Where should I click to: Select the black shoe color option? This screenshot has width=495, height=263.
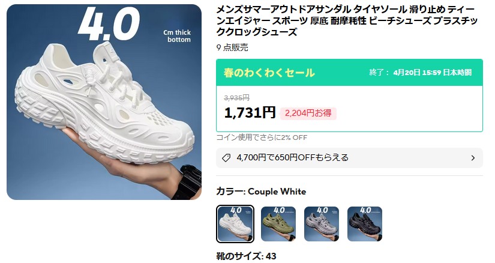[365, 224]
